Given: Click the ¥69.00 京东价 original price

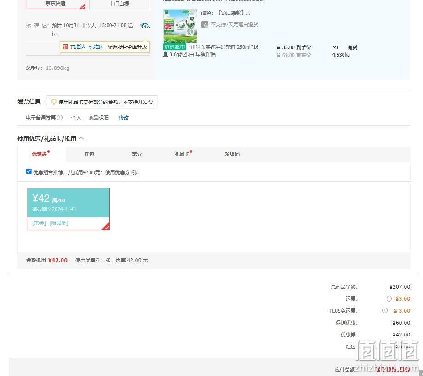Looking at the screenshot, I should pos(294,55).
